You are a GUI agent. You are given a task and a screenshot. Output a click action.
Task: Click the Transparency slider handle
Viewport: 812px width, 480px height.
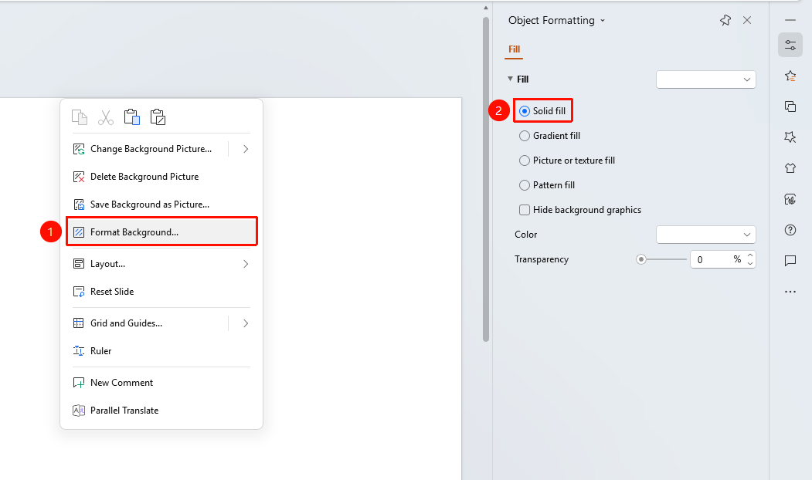(x=641, y=259)
